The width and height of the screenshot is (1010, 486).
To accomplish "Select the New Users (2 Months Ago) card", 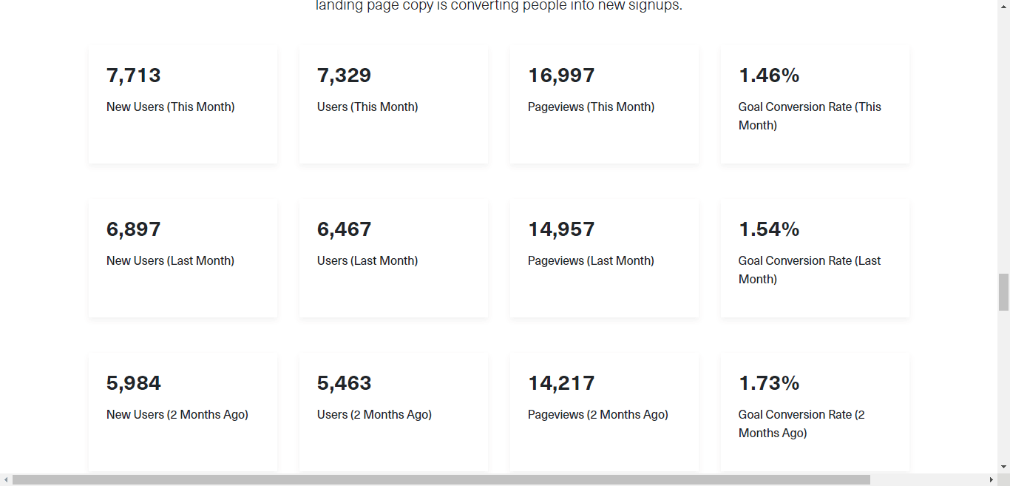I will (183, 411).
